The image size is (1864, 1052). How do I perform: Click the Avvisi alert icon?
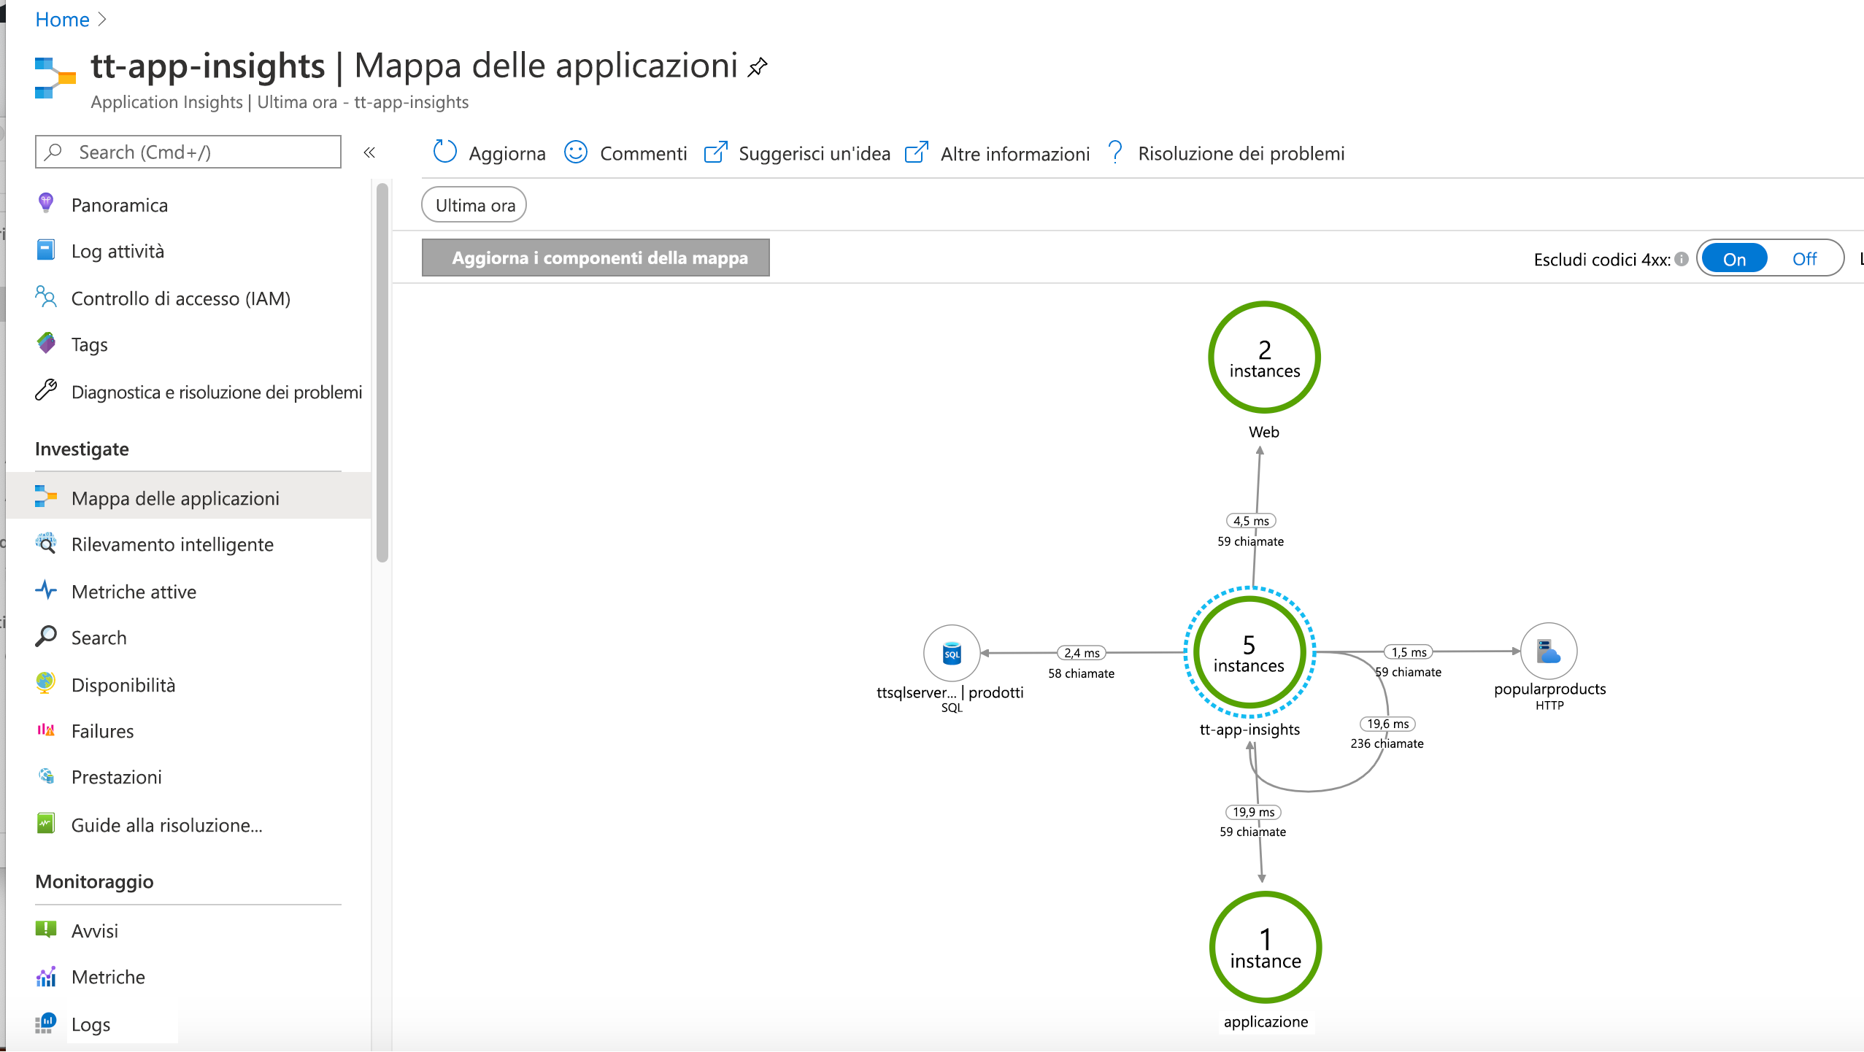45,929
